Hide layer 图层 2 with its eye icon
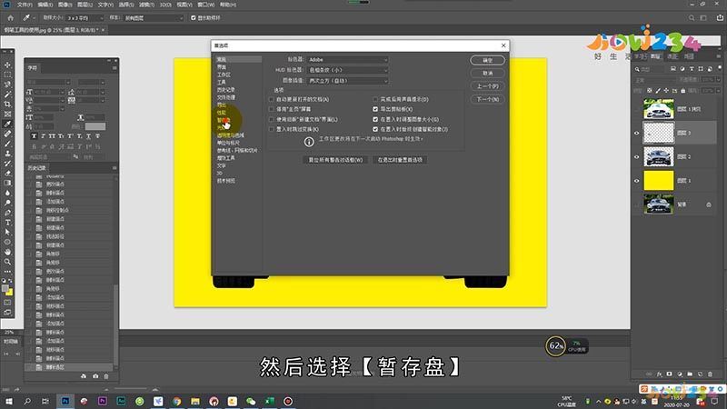This screenshot has width=727, height=409. point(637,156)
